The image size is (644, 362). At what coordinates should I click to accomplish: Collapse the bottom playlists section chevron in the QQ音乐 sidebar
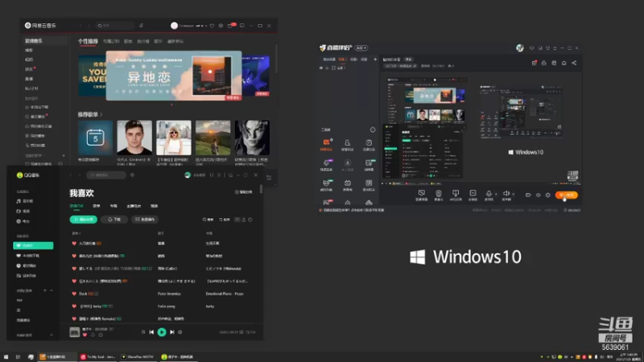[52, 335]
